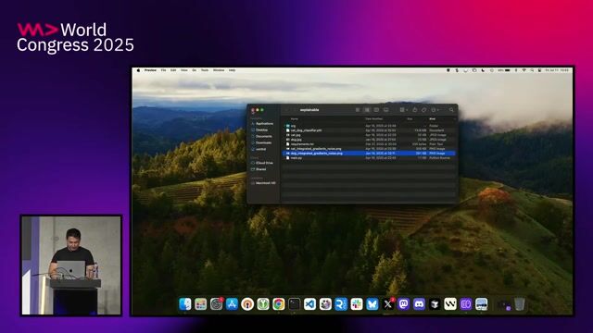Select the cat.jpg file row
593x333 pixels.
pyautogui.click(x=369, y=135)
